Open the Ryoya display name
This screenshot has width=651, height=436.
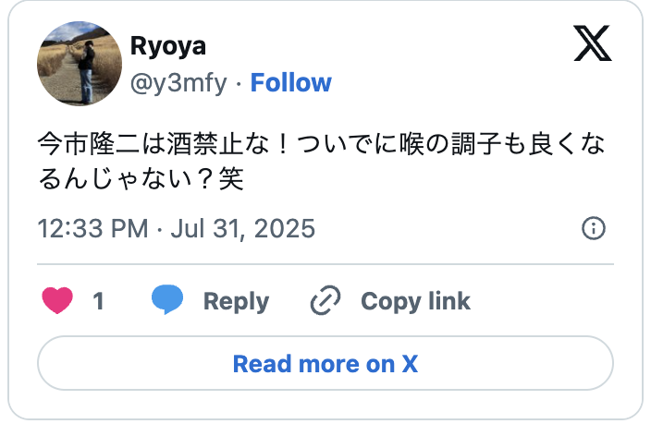[168, 45]
